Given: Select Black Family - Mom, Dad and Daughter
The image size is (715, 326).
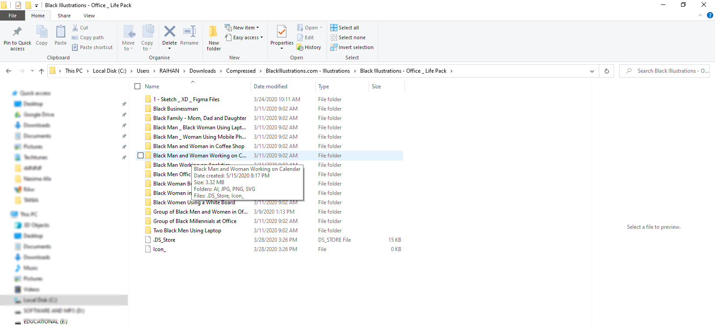Looking at the screenshot, I should (x=200, y=118).
